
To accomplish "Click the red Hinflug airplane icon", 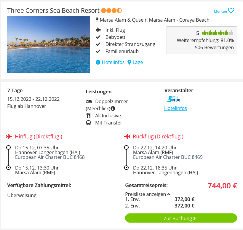I will pyautogui.click(x=9, y=137).
